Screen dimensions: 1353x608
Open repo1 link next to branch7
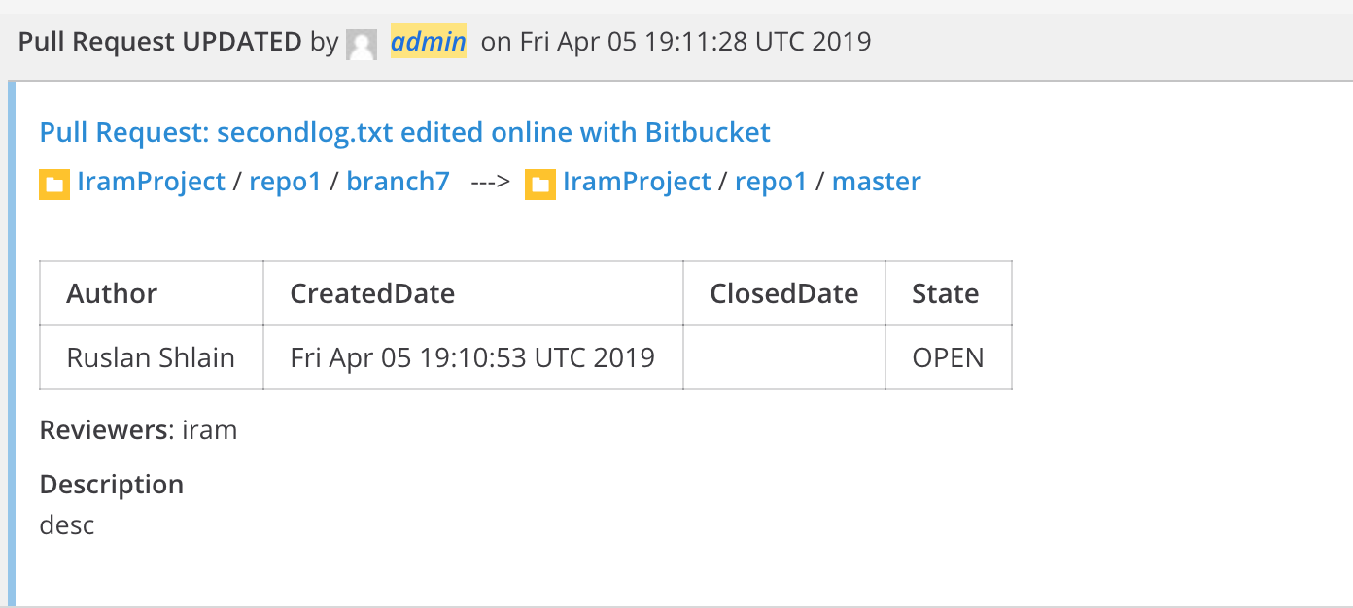(x=285, y=182)
